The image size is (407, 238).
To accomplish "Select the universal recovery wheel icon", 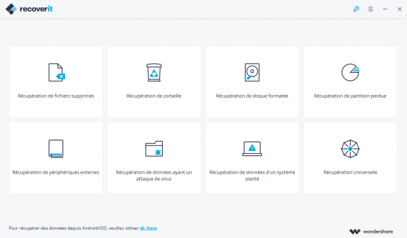I will 350,149.
